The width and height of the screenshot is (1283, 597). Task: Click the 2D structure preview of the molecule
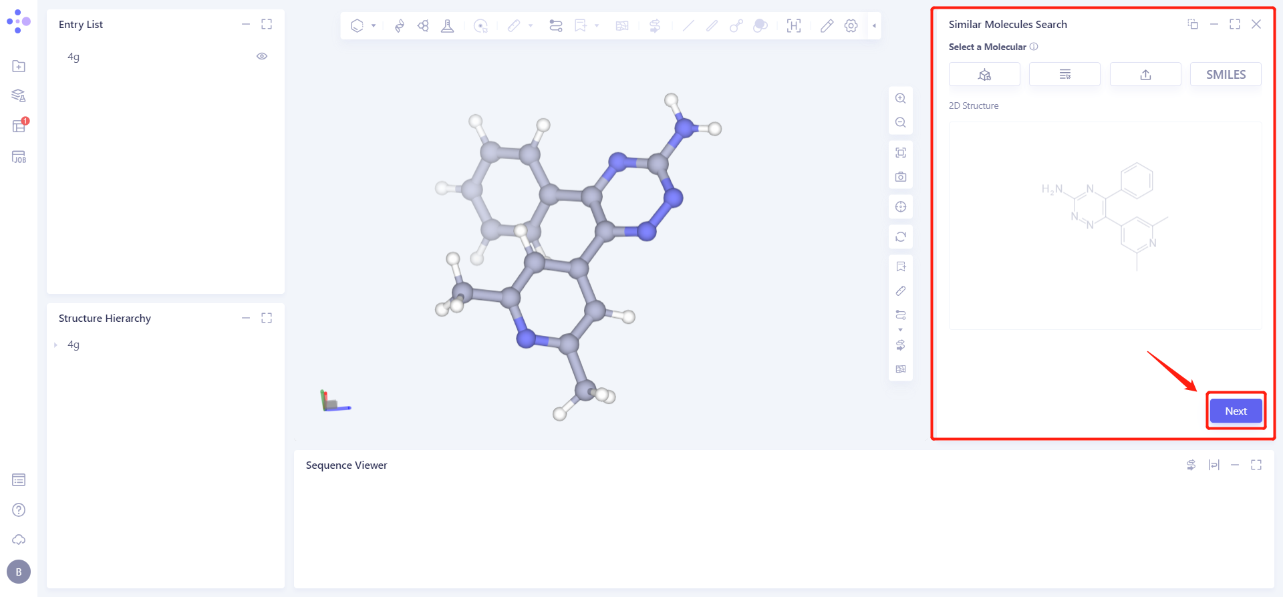pyautogui.click(x=1105, y=226)
